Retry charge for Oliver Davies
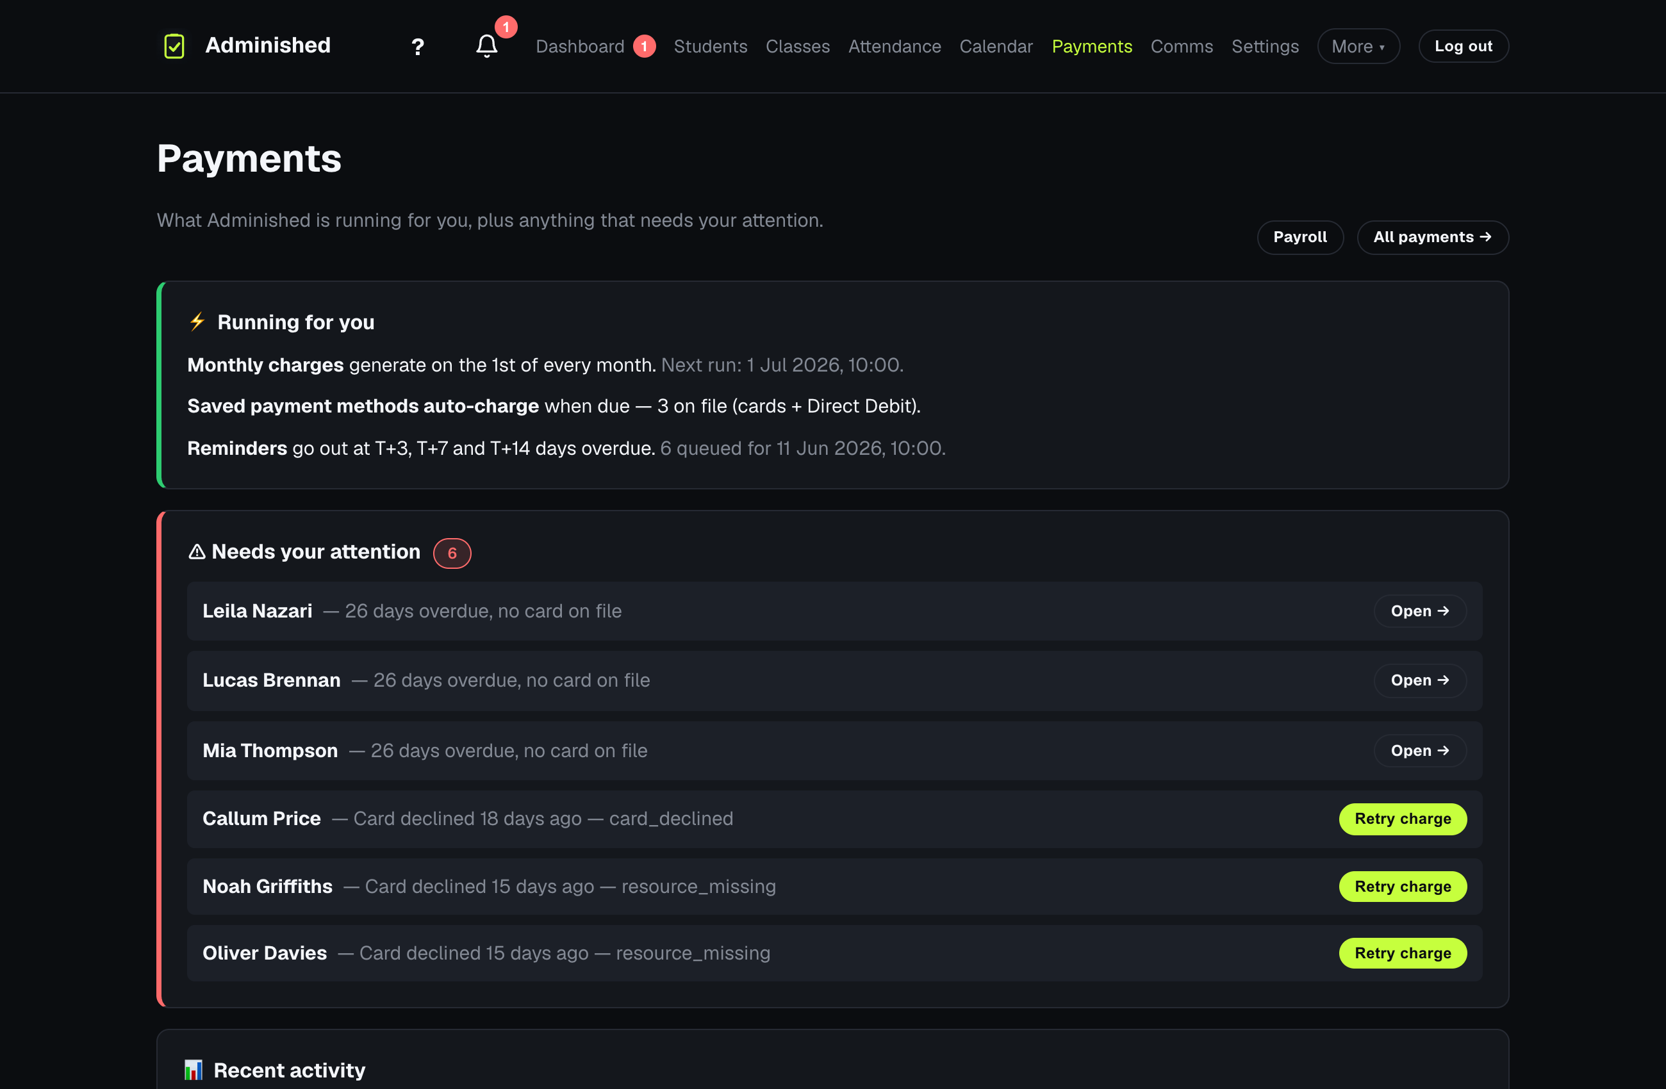 coord(1403,953)
